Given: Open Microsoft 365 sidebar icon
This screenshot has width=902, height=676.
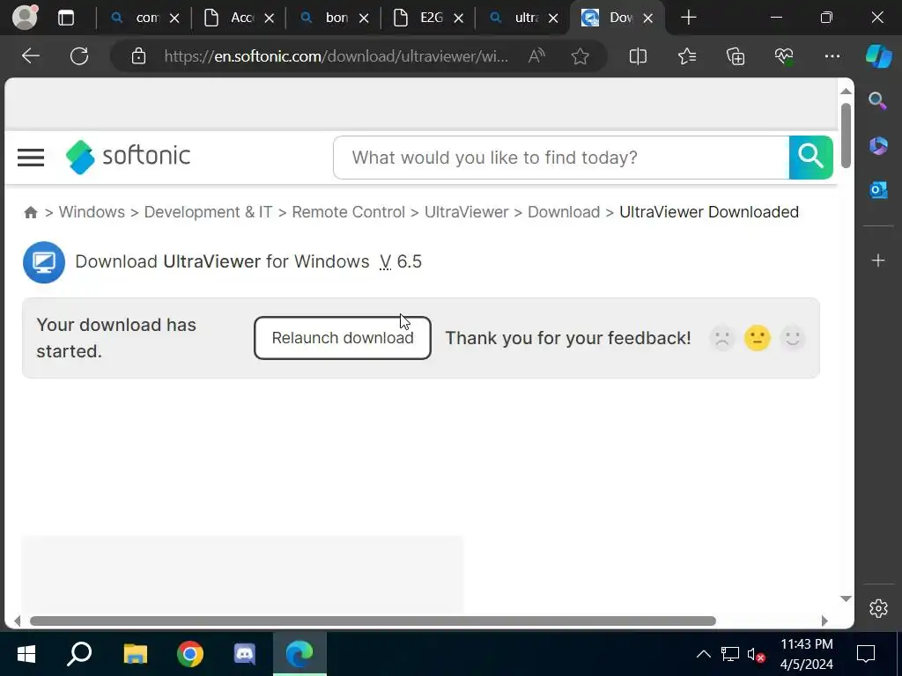Looking at the screenshot, I should pyautogui.click(x=878, y=145).
